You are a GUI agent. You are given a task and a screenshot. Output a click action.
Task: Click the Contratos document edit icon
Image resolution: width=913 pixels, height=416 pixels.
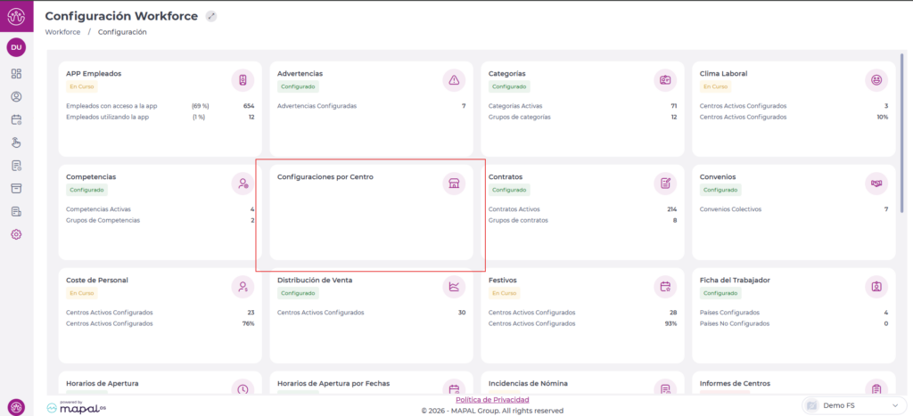tap(665, 184)
